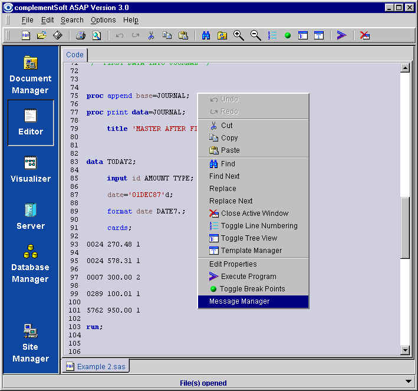Viewport: 418px width, 391px height.
Task: Select Toggle Tree View in context menu
Action: click(254, 238)
